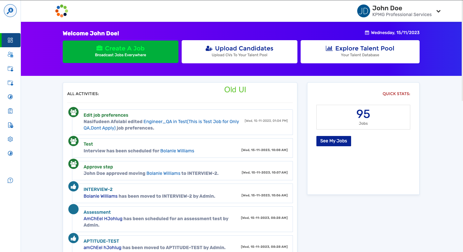Select the document-with-clock sidebar icon
This screenshot has width=463, height=252.
[10, 125]
